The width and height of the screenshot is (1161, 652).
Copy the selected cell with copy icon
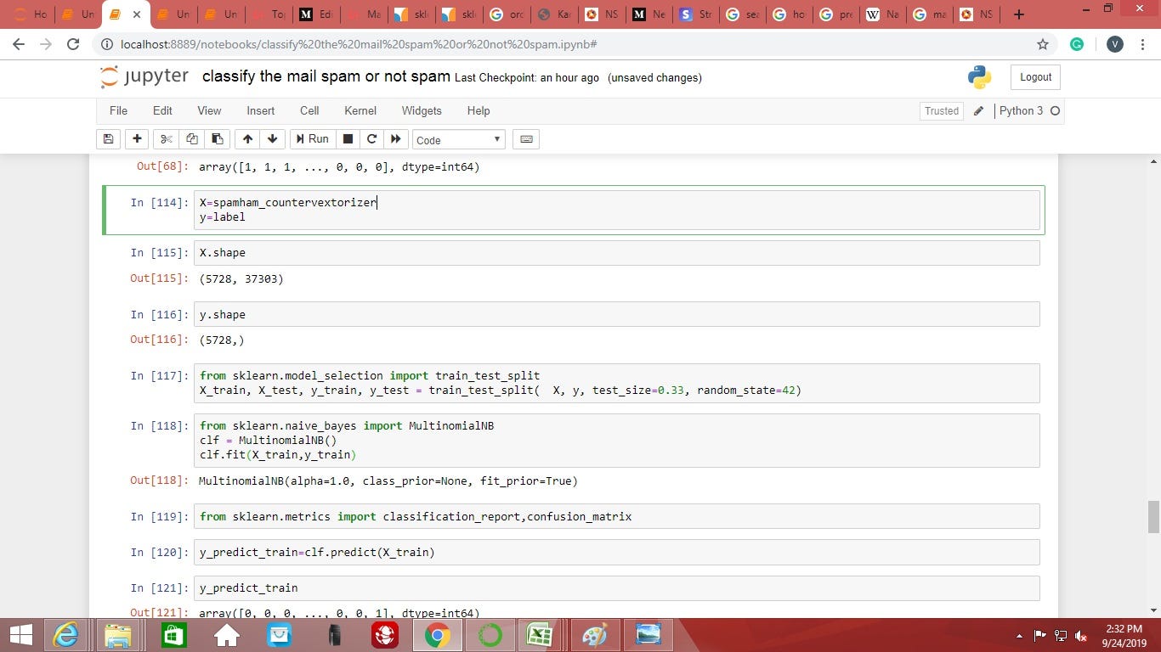(x=191, y=138)
